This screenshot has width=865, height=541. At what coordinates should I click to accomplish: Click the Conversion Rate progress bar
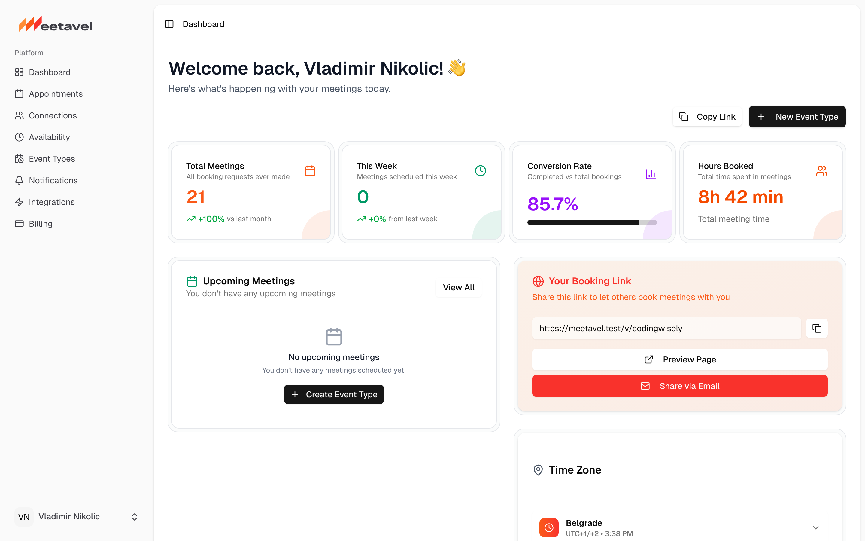coord(592,222)
